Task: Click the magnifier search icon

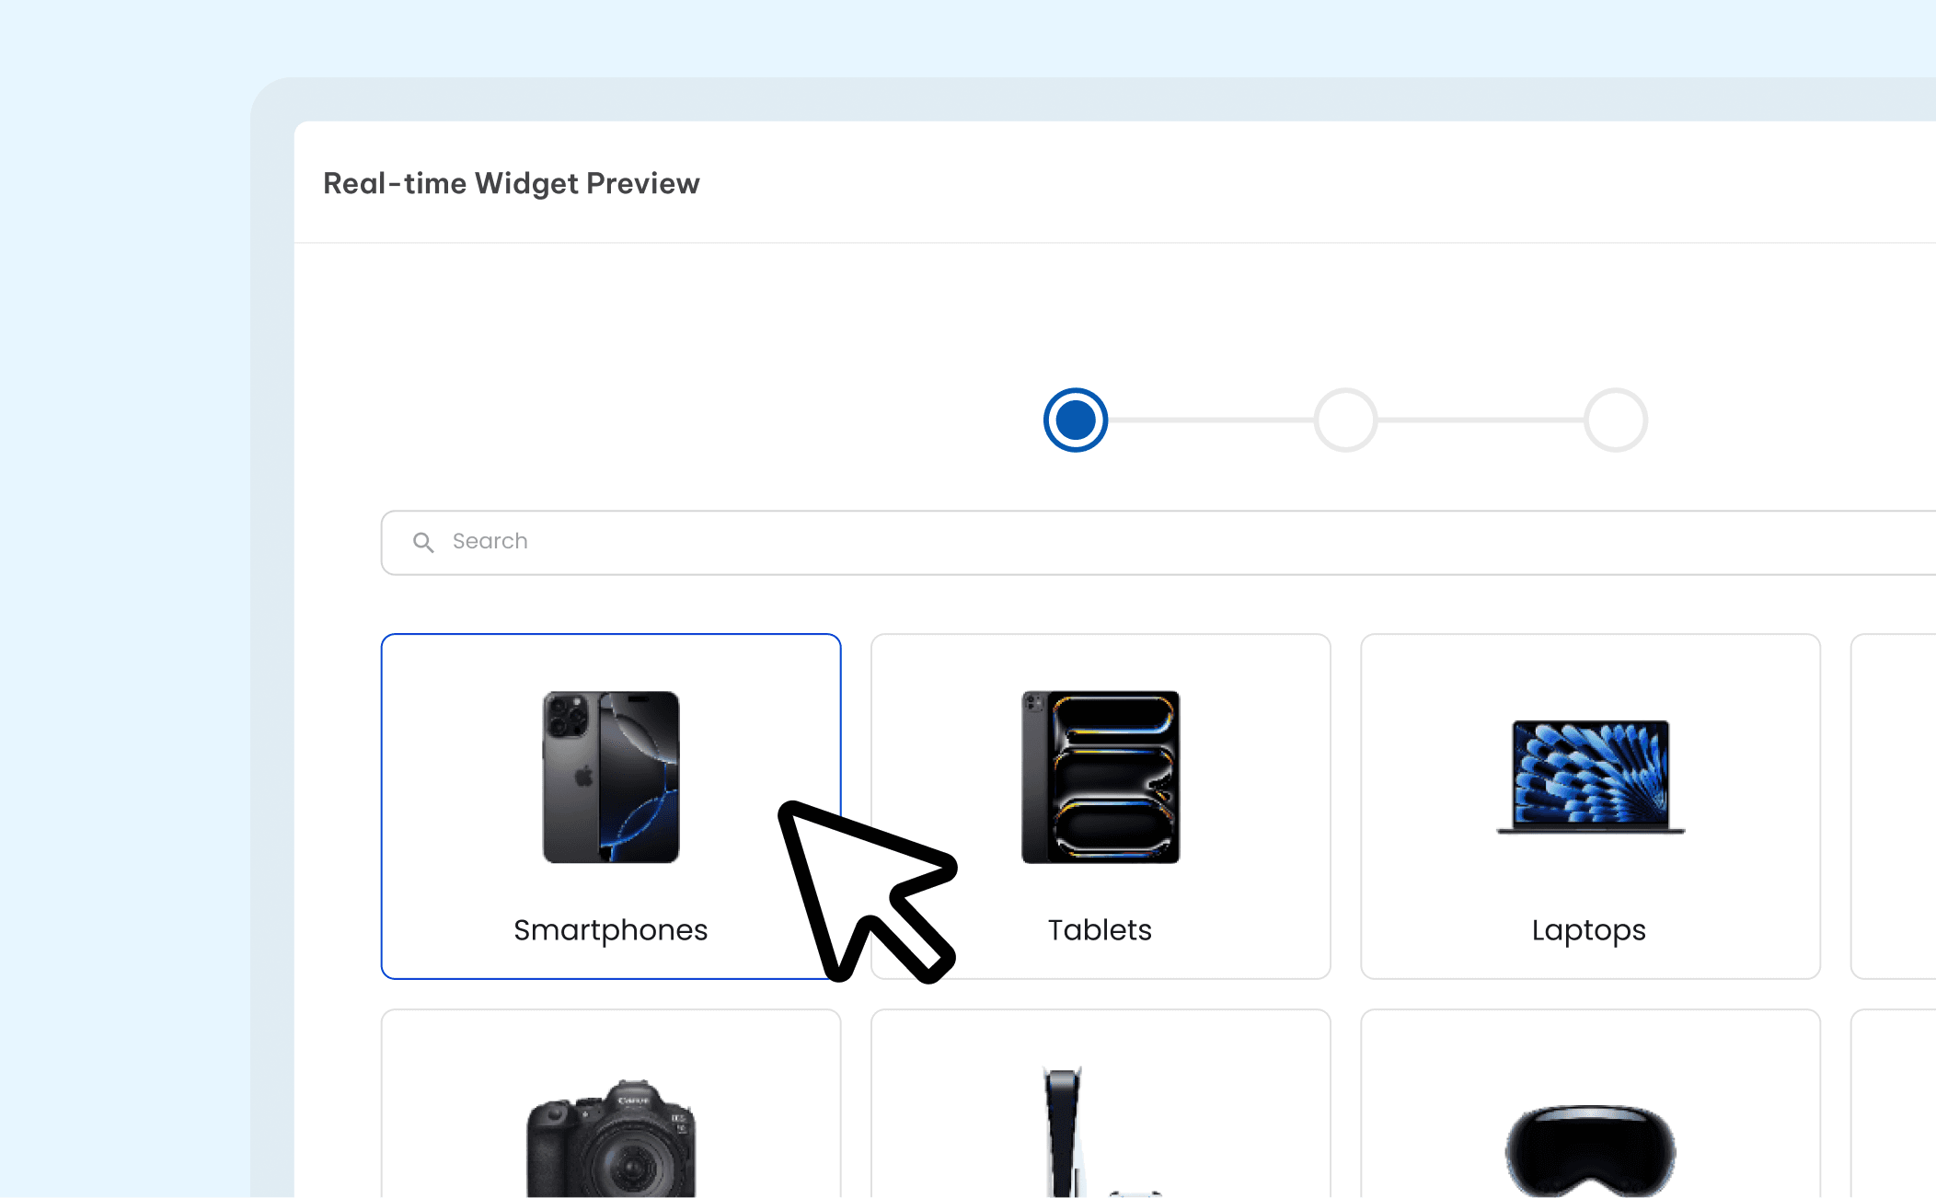Action: pyautogui.click(x=423, y=542)
